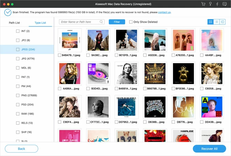231x156 pixels.
Task: Follow the contact us link
Action: tap(164, 12)
